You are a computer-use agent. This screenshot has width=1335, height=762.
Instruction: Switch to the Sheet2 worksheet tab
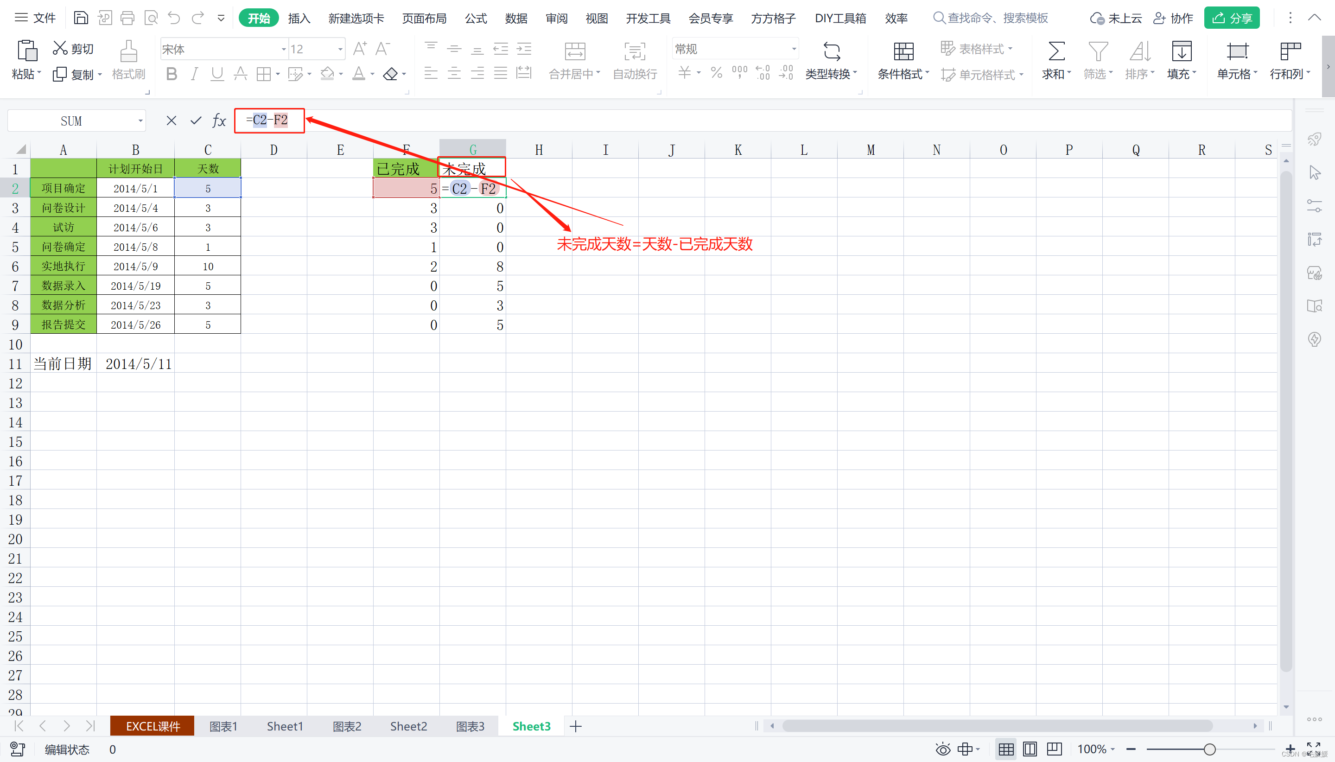click(x=408, y=726)
